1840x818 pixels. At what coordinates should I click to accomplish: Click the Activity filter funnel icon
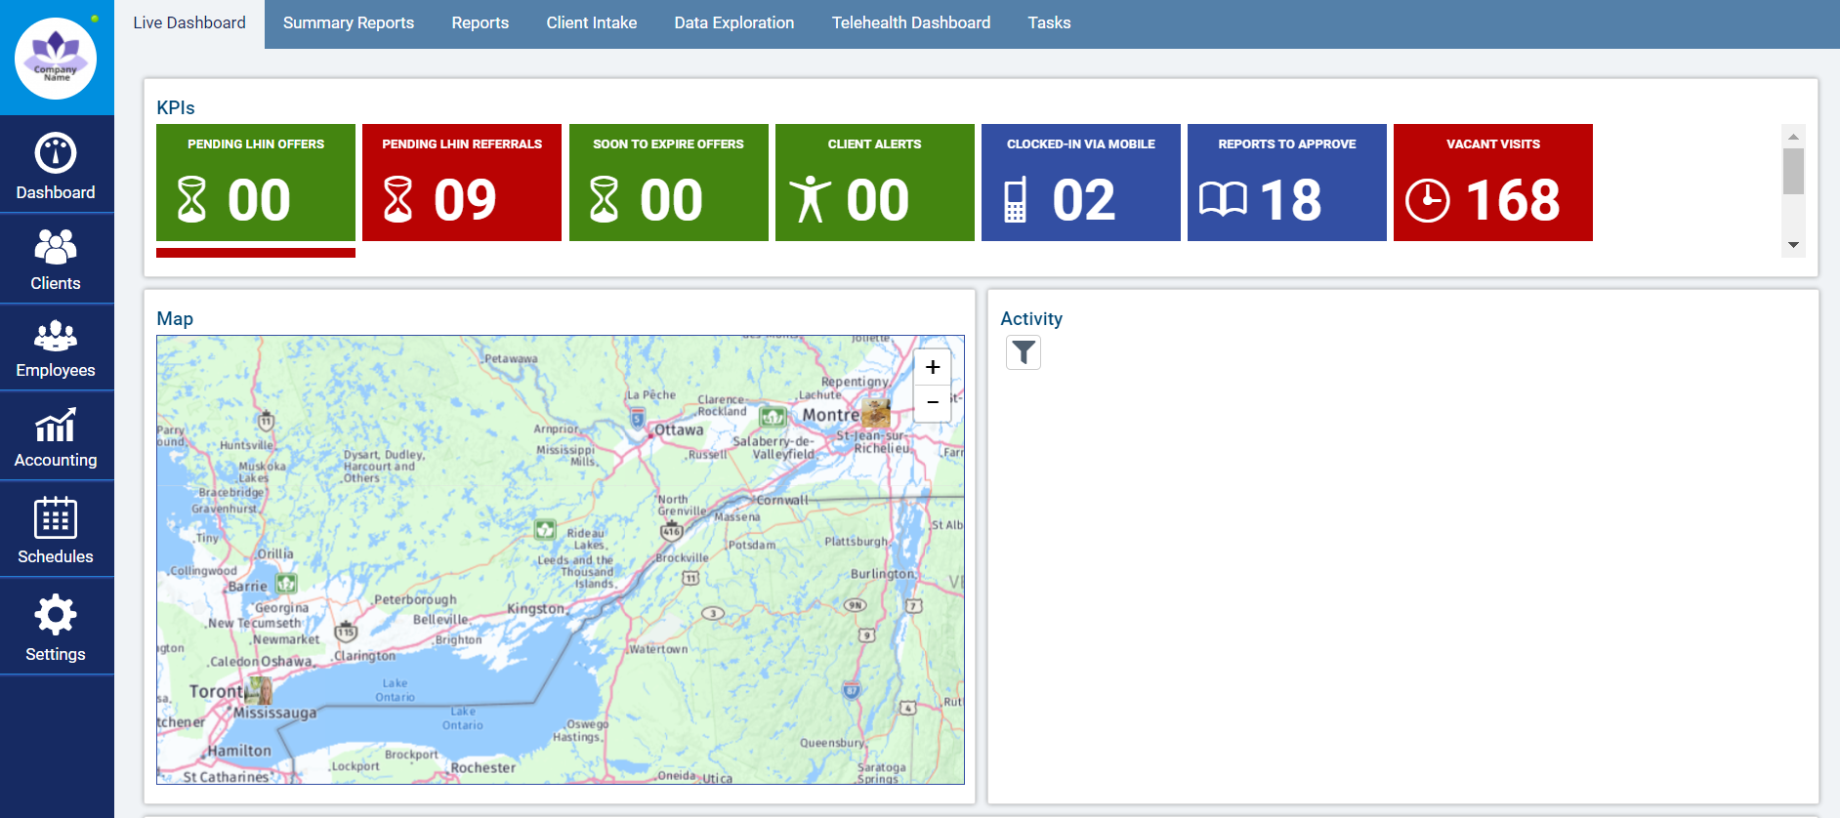click(1023, 352)
